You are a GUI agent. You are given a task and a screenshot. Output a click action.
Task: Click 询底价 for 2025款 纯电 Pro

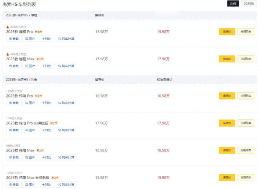point(227,96)
